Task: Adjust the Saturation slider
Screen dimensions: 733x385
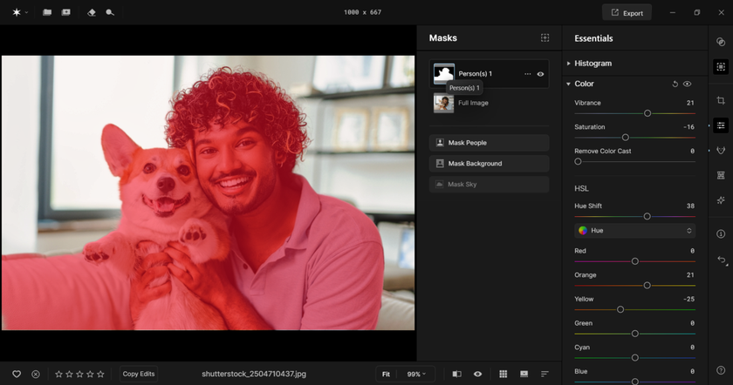Action: coord(626,138)
